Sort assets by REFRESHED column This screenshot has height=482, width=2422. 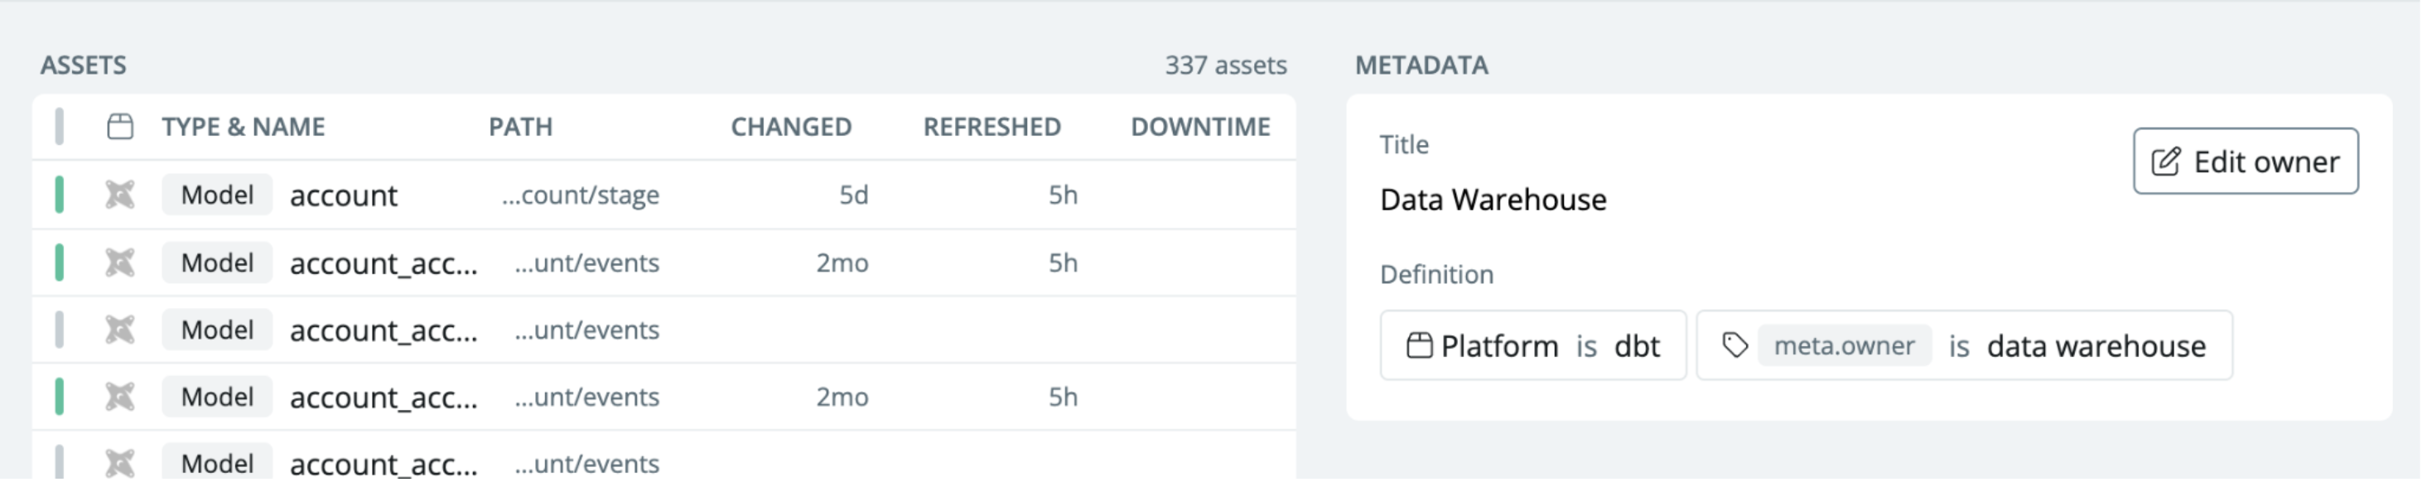coord(992,127)
